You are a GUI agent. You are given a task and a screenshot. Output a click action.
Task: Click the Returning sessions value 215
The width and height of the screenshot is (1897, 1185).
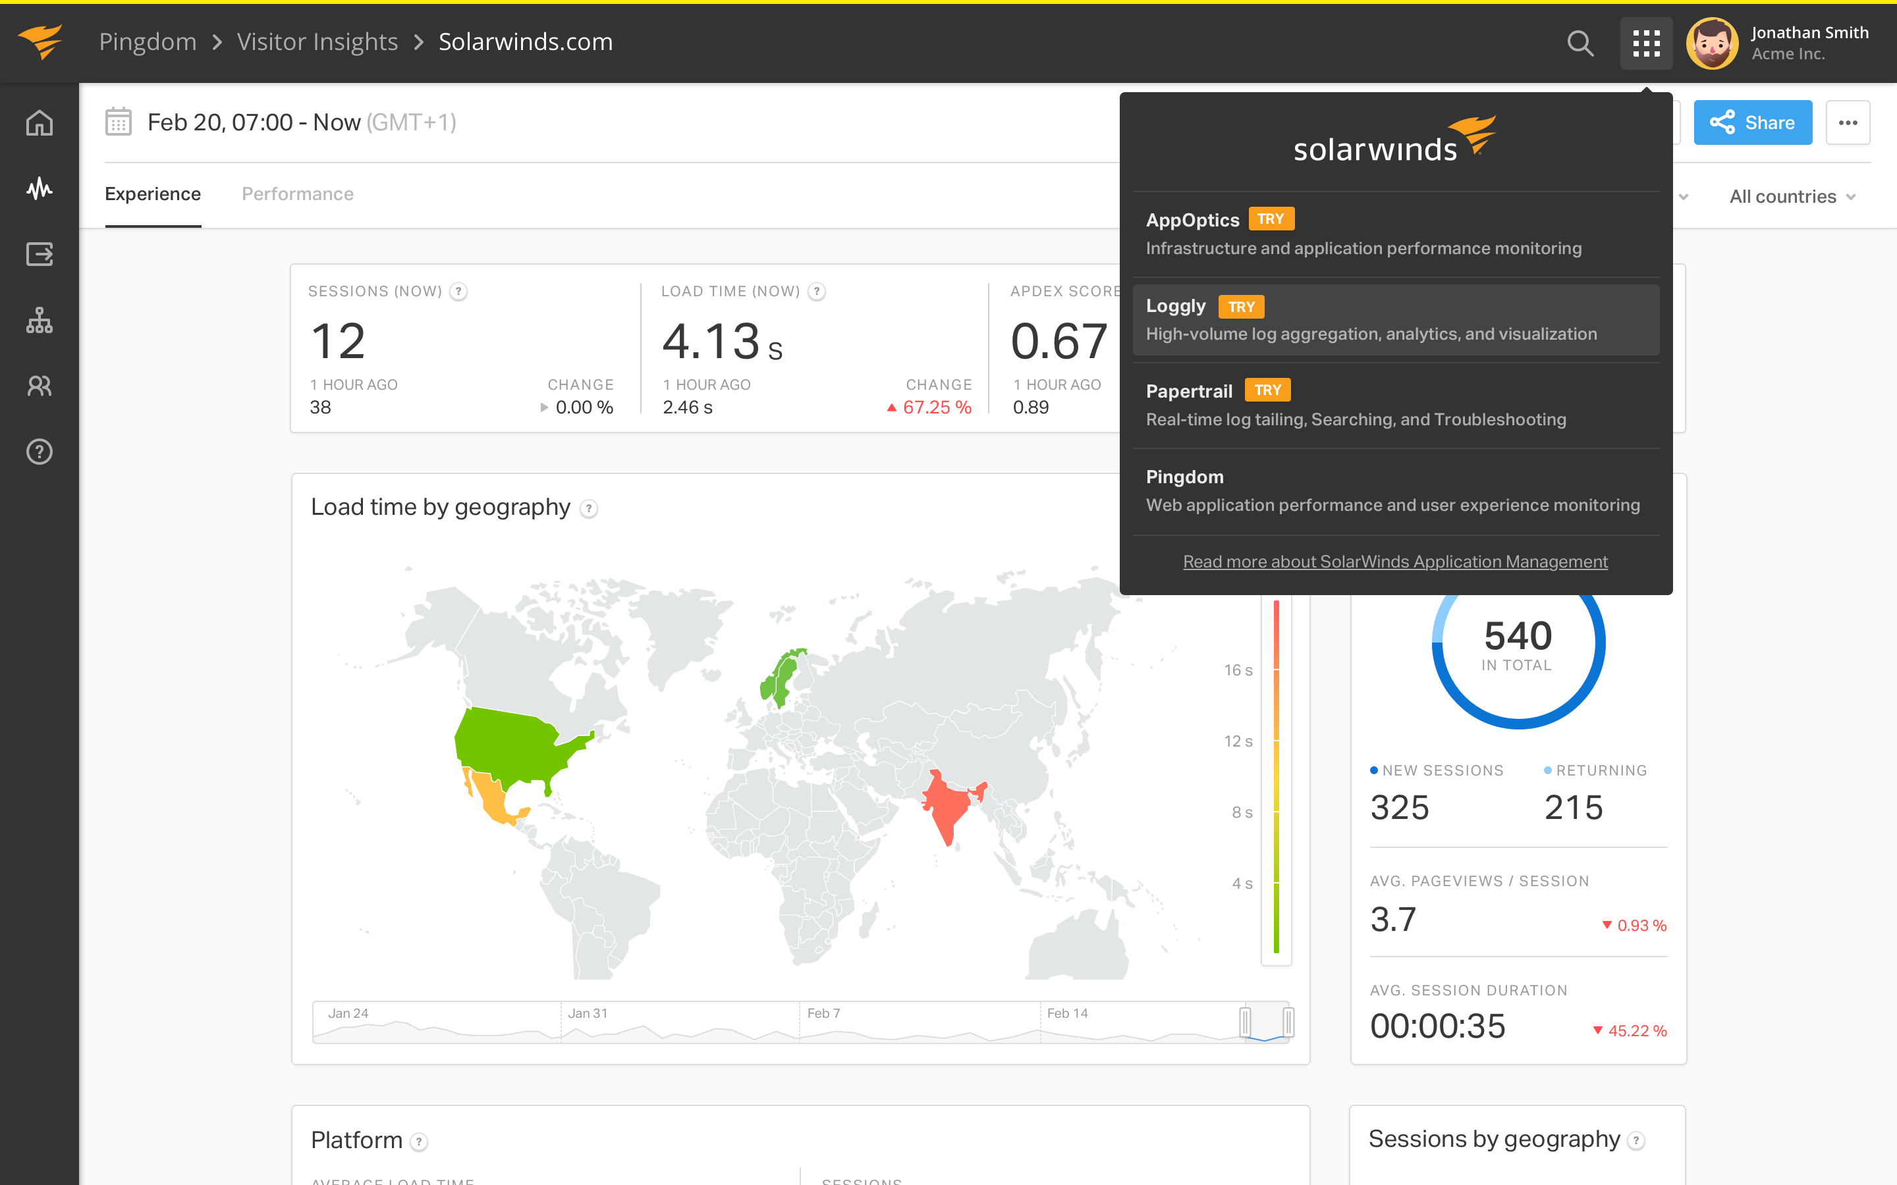click(1573, 807)
